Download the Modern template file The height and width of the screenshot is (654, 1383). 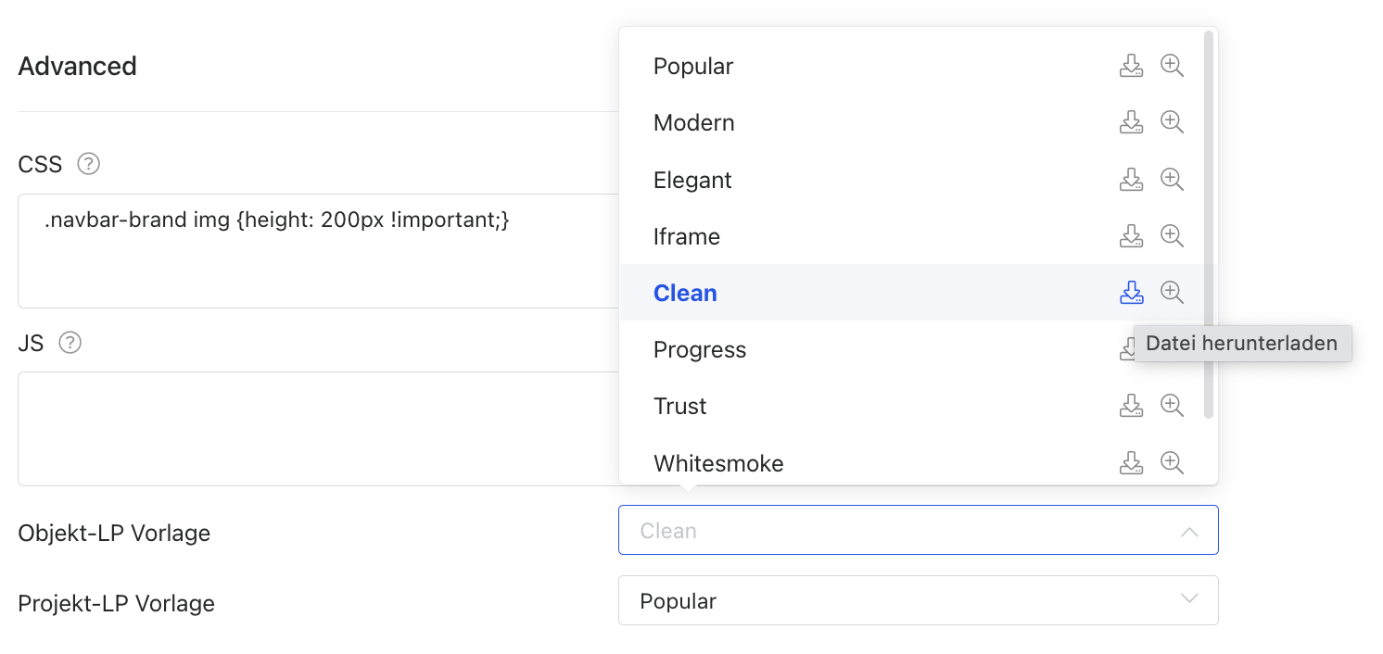click(x=1131, y=122)
